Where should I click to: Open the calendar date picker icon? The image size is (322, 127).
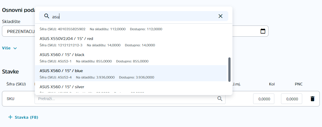(x=263, y=31)
